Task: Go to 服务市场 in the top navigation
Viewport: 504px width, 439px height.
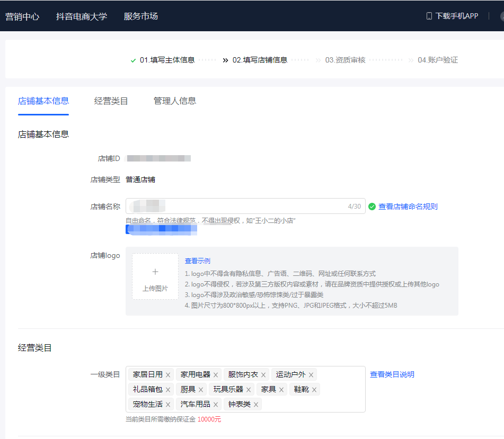Action: pyautogui.click(x=140, y=16)
